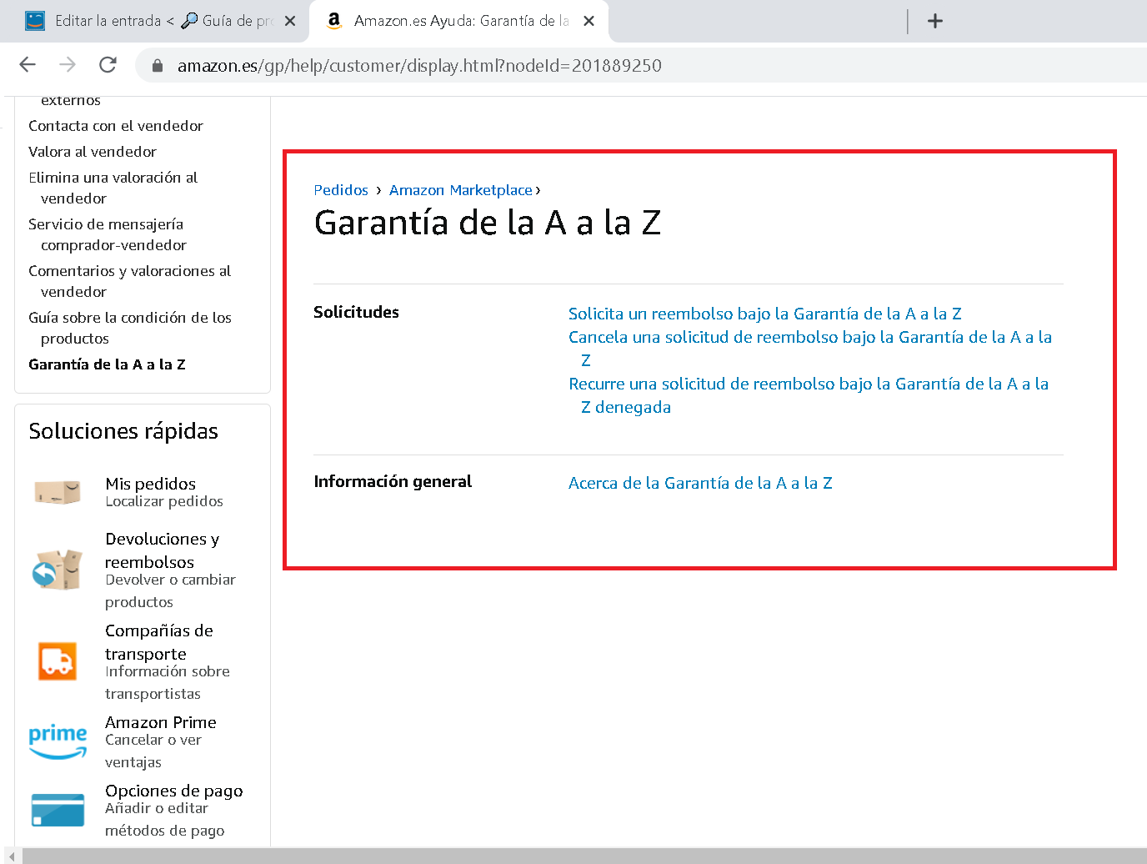This screenshot has height=864, width=1147.
Task: Click the browser forward arrow
Action: (68, 65)
